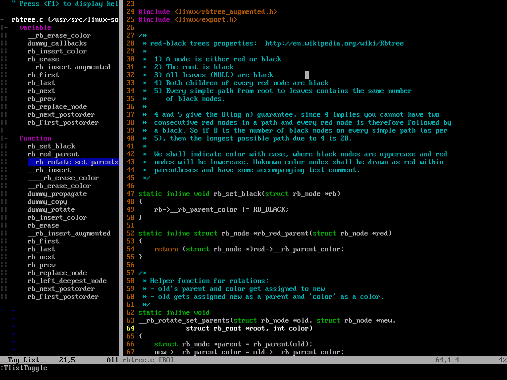507x380 pixels.
Task: Click the block cursor on line 32
Action: [x=307, y=75]
